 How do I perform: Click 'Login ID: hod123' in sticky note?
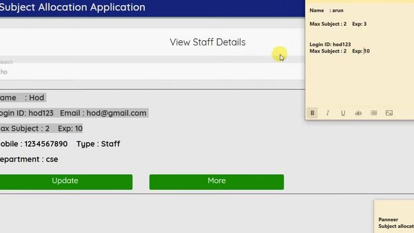tap(330, 45)
